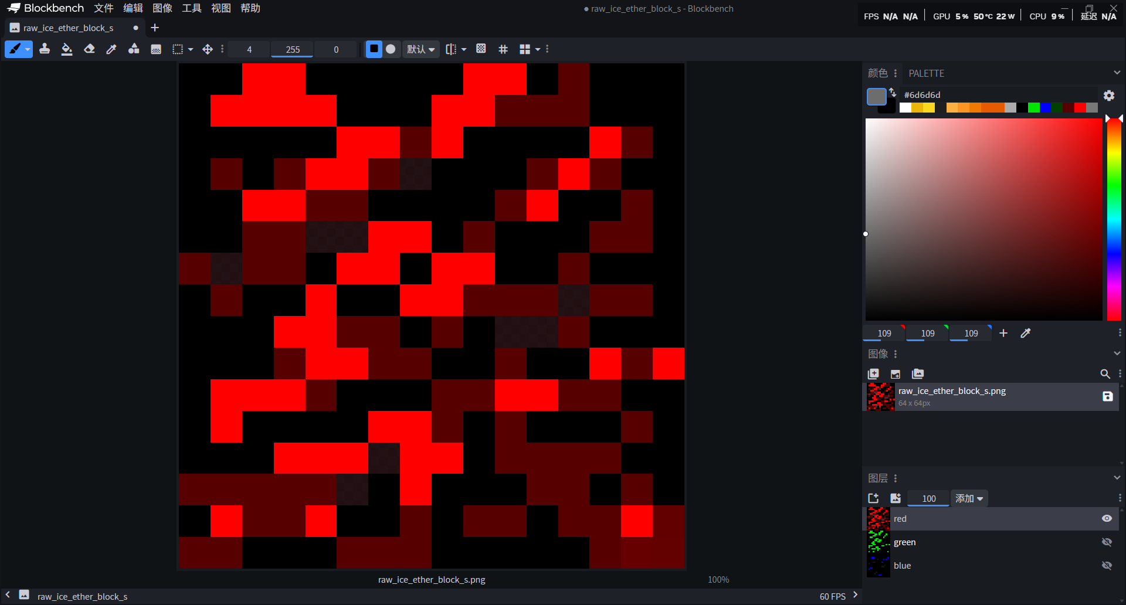Select the Copy Brush stamp tool
The width and height of the screenshot is (1126, 605).
coord(45,49)
